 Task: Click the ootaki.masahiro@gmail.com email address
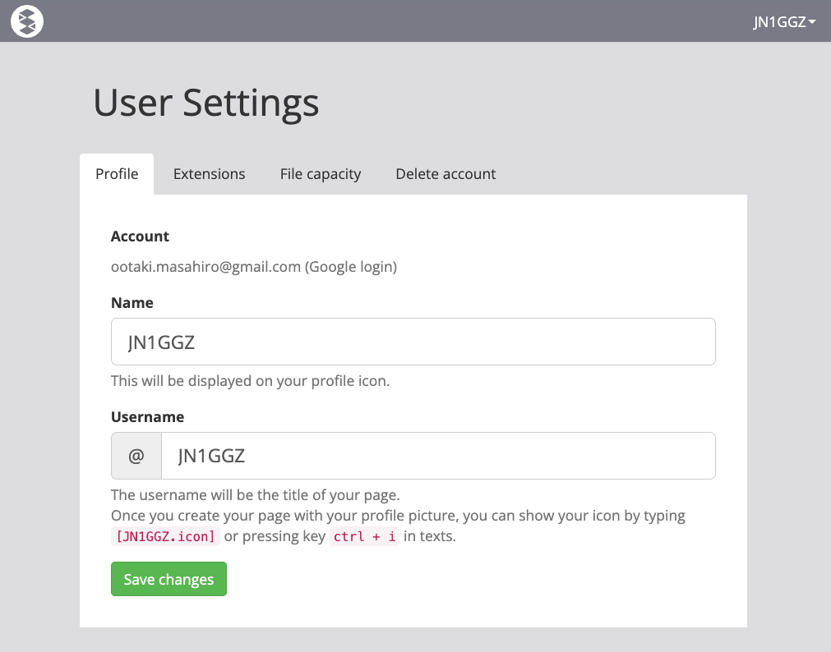(x=205, y=267)
